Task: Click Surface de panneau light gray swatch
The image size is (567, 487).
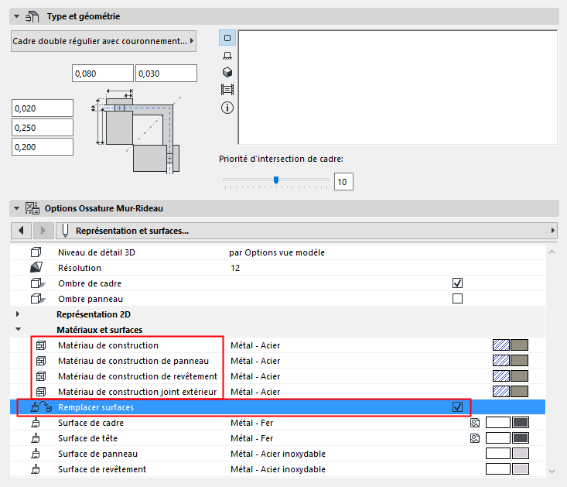Action: coord(521,454)
